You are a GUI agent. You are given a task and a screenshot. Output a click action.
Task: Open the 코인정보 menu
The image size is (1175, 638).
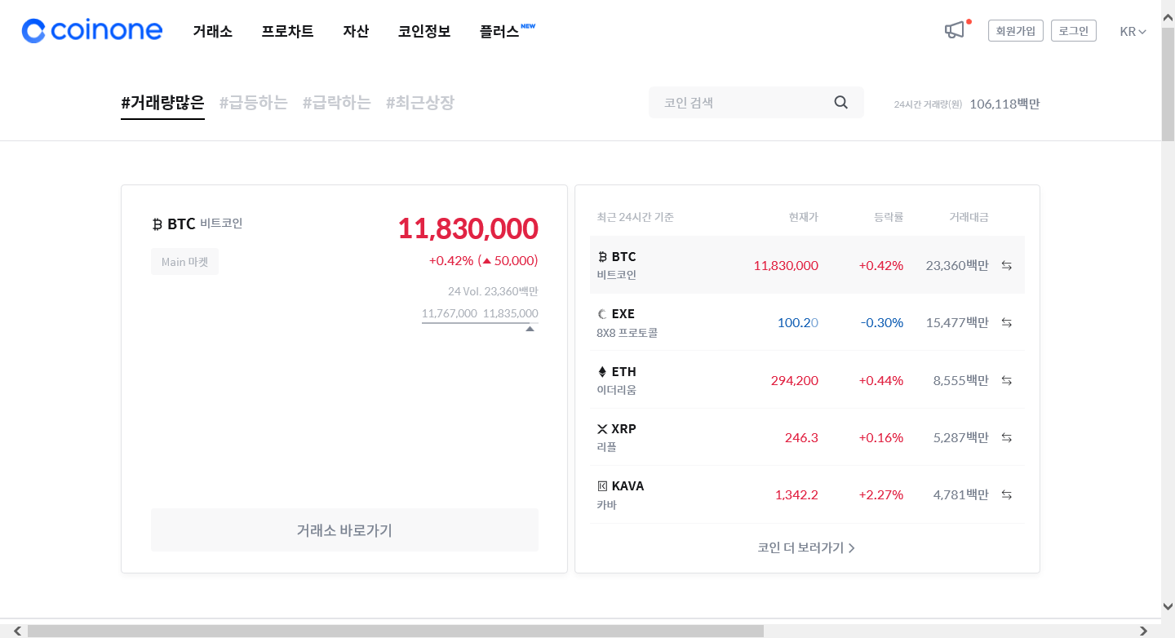424,31
